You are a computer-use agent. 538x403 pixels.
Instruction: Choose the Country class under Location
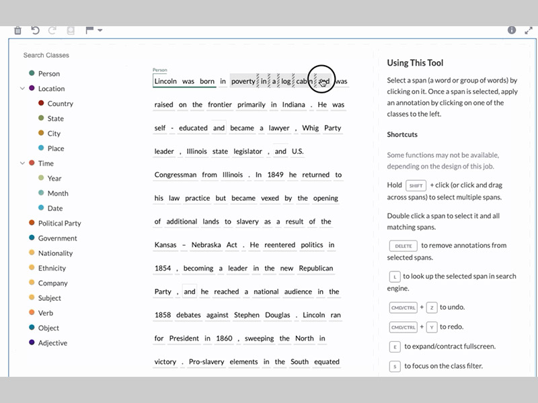coord(60,103)
